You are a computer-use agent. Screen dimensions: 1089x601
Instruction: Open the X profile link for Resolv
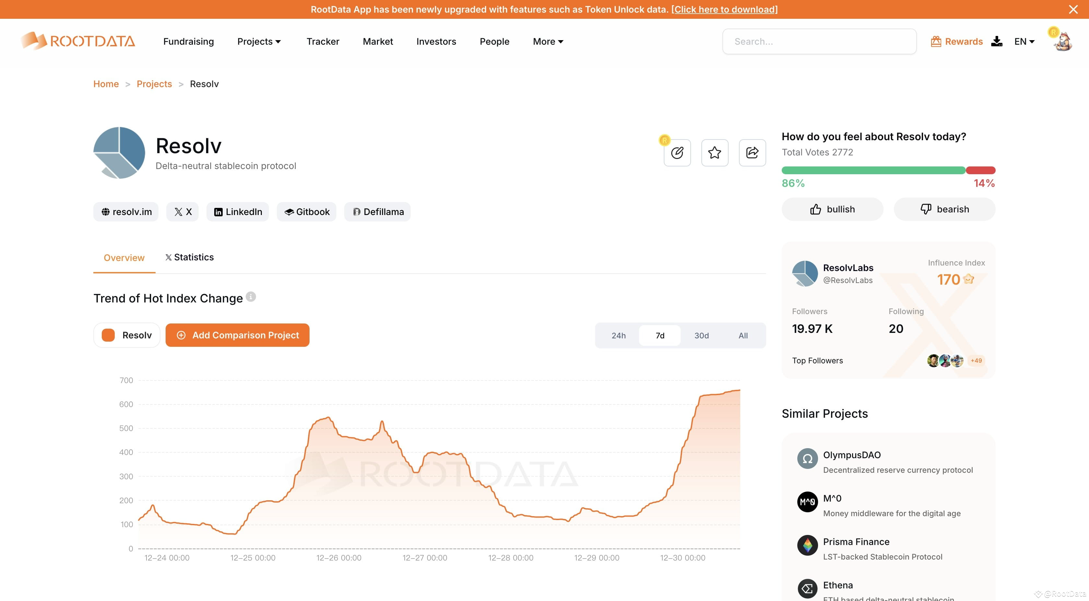click(x=182, y=211)
